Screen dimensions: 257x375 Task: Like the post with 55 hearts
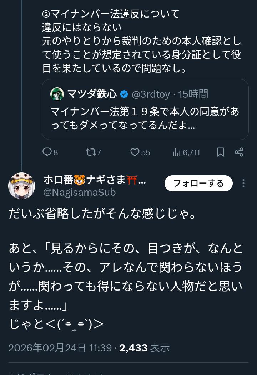tap(135, 152)
